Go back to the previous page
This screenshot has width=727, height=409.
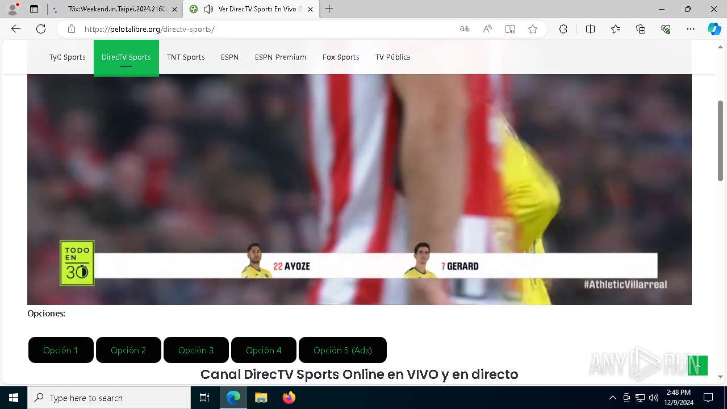click(x=16, y=29)
